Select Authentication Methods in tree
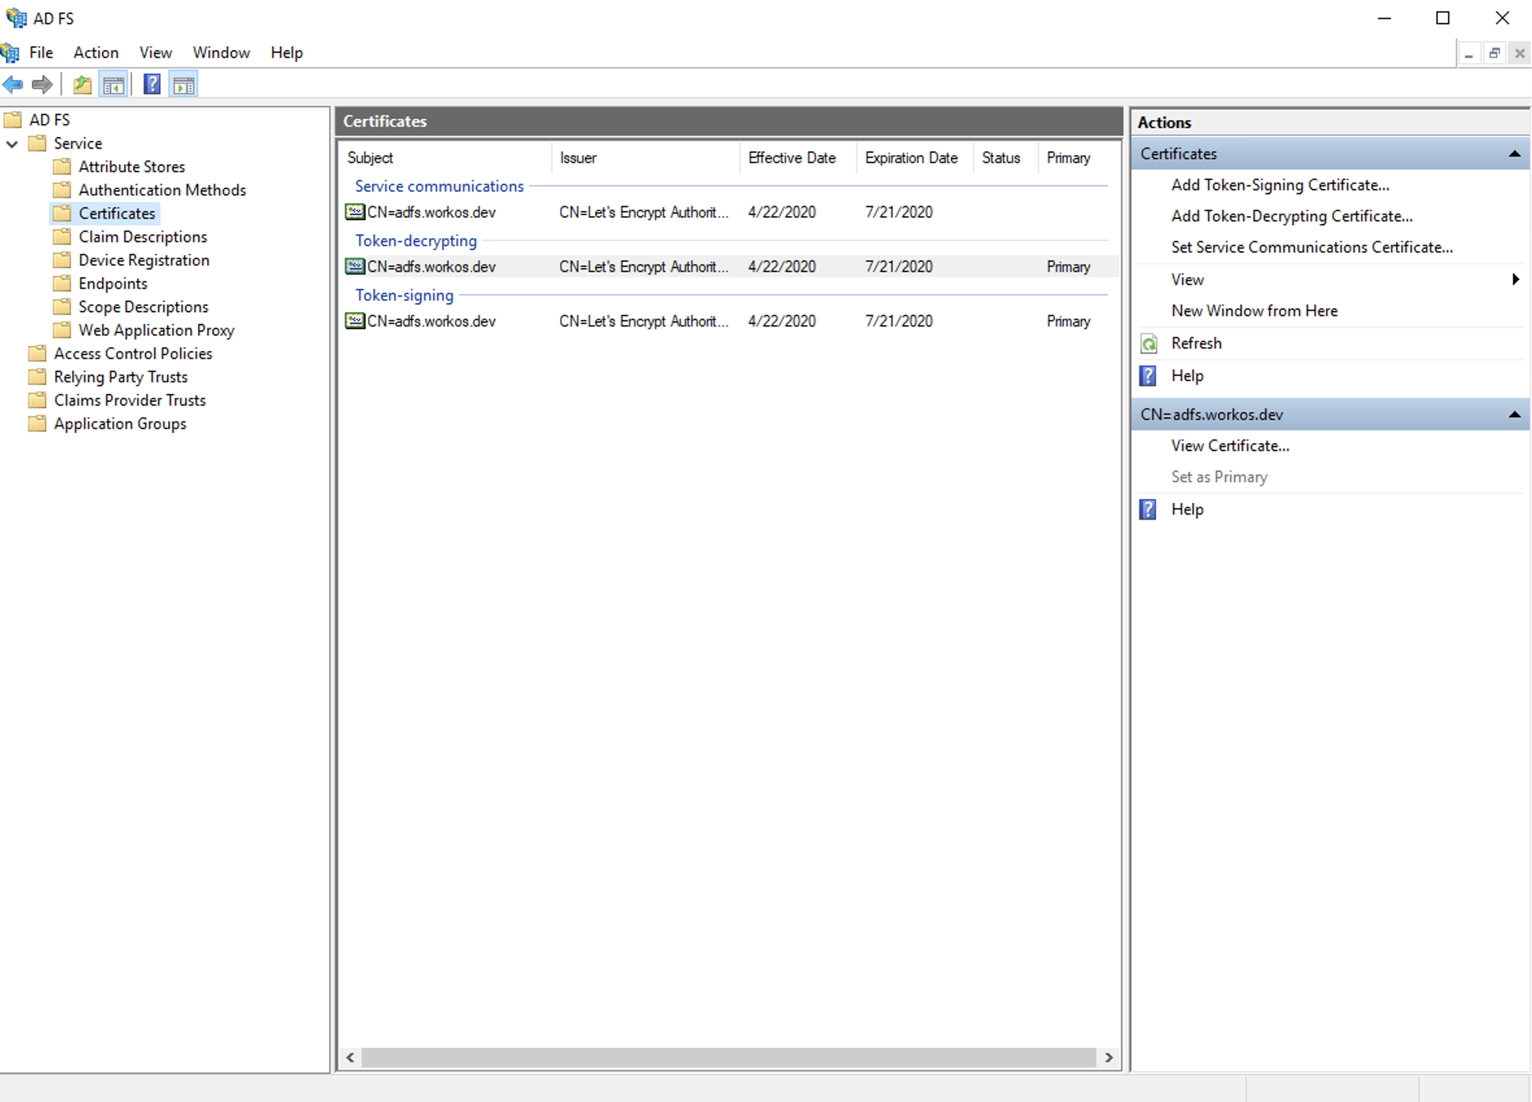The image size is (1532, 1102). [x=162, y=190]
